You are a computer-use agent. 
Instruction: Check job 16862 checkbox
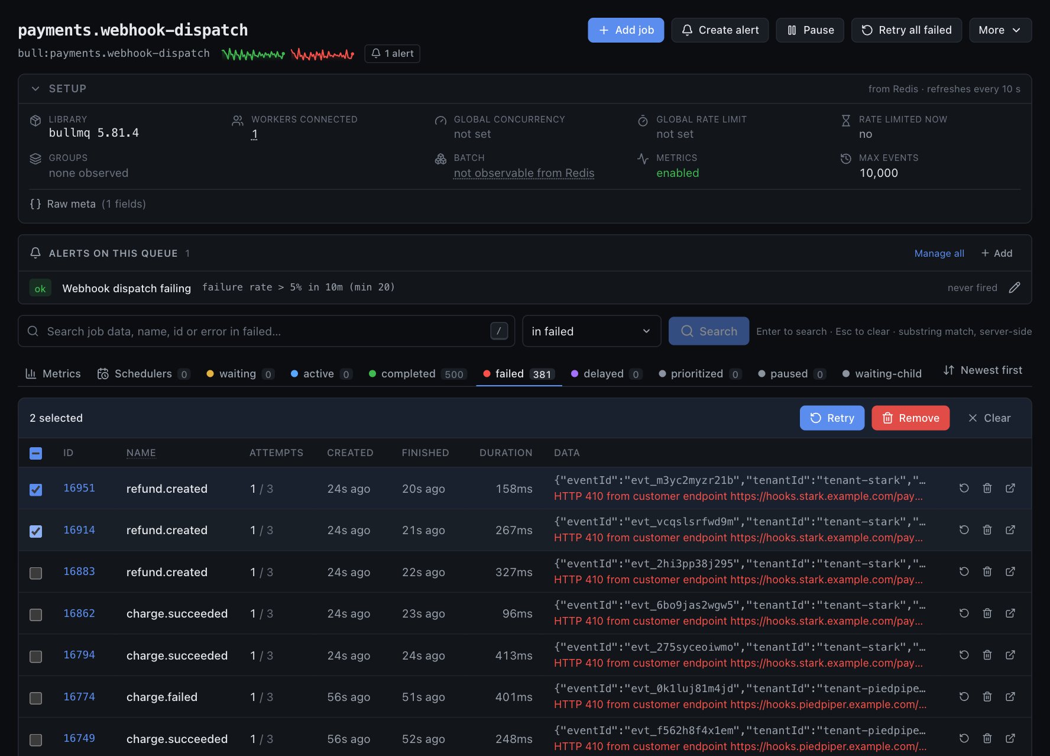tap(35, 615)
